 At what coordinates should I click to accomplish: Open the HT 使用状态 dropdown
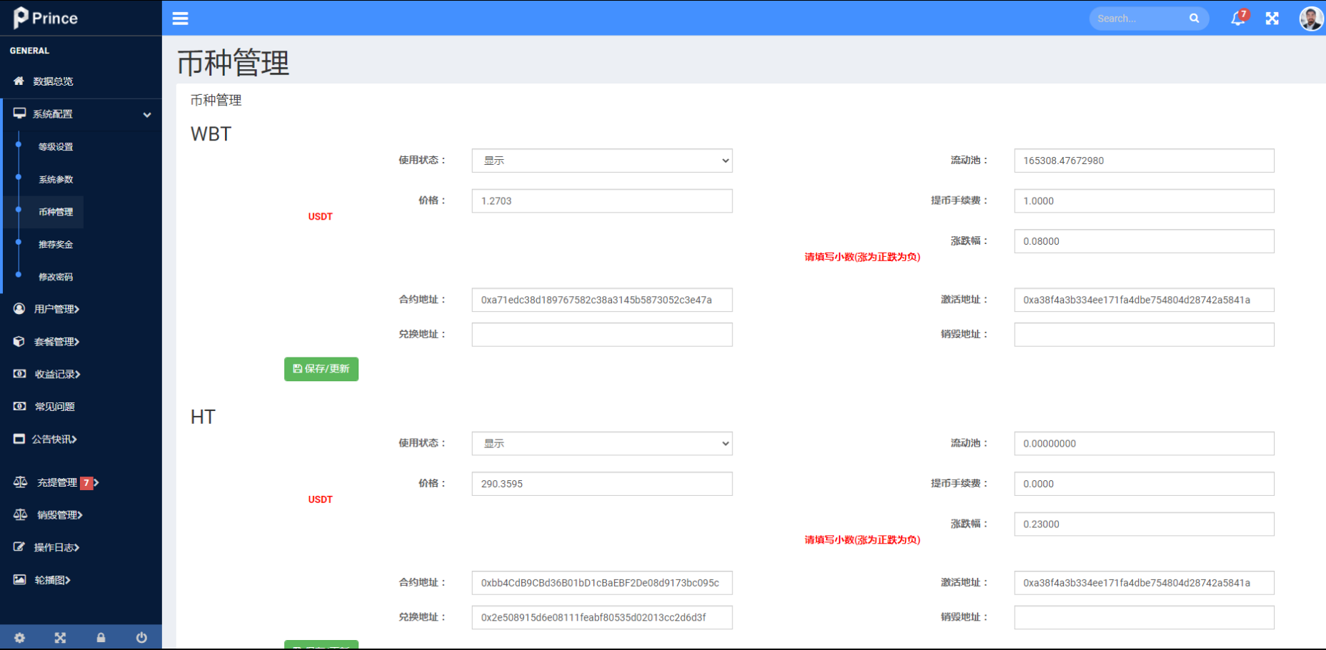coord(601,443)
